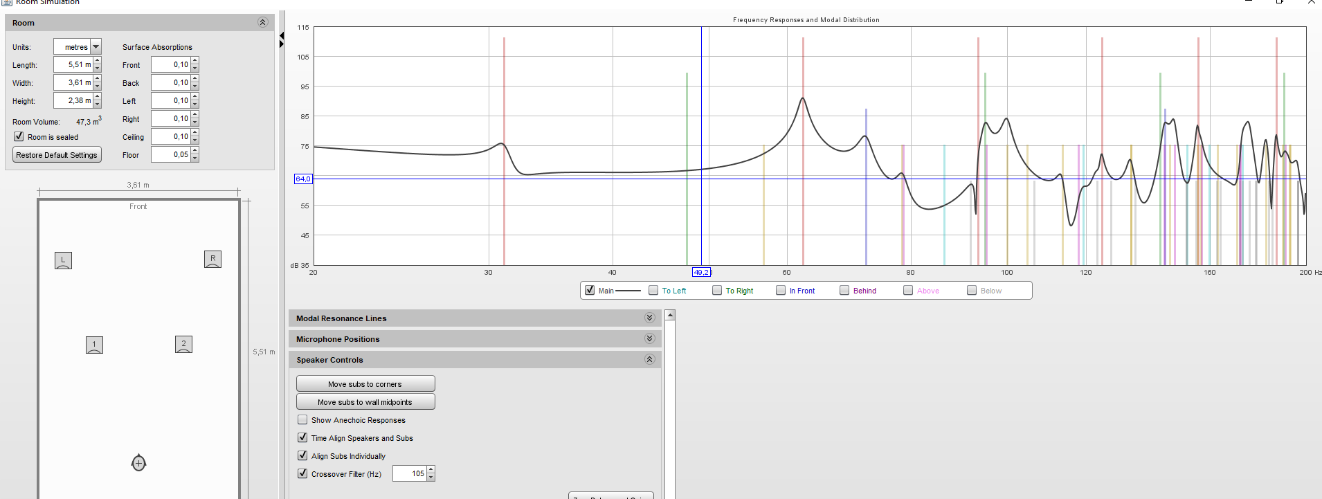Expand the Microphone Positions section
The image size is (1322, 499).
coord(649,339)
